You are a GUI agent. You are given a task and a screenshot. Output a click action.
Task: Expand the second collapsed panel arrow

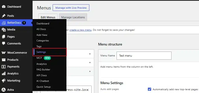tap(90, 63)
